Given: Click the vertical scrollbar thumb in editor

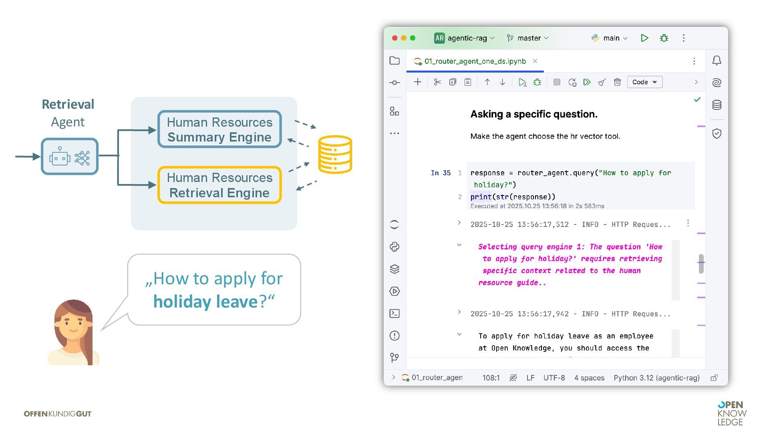Looking at the screenshot, I should point(701,264).
